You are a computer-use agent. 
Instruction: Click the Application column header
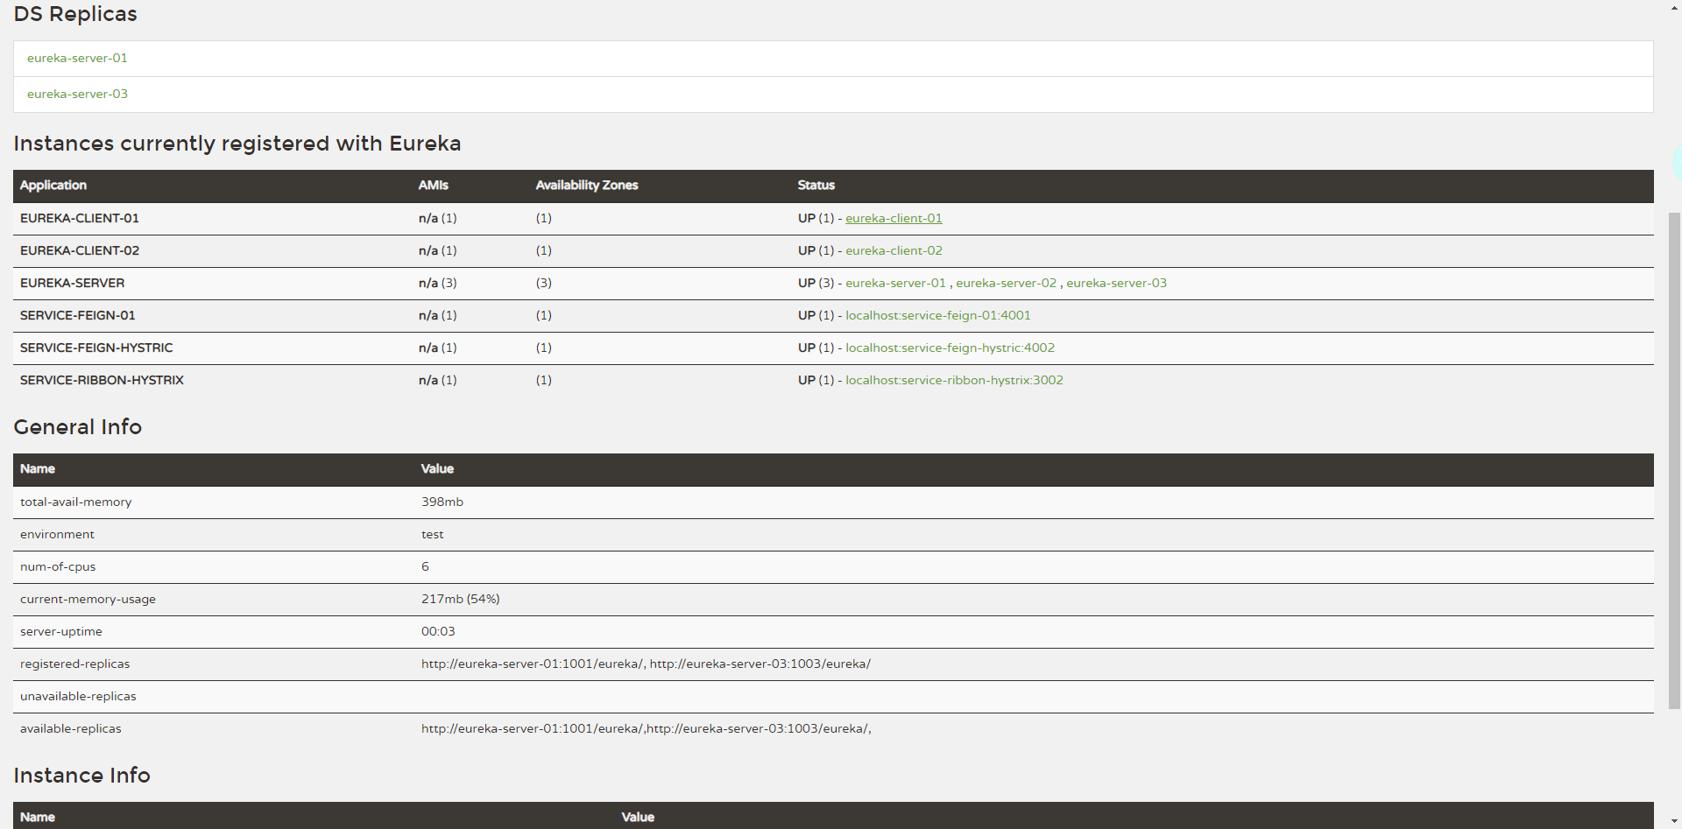point(53,185)
